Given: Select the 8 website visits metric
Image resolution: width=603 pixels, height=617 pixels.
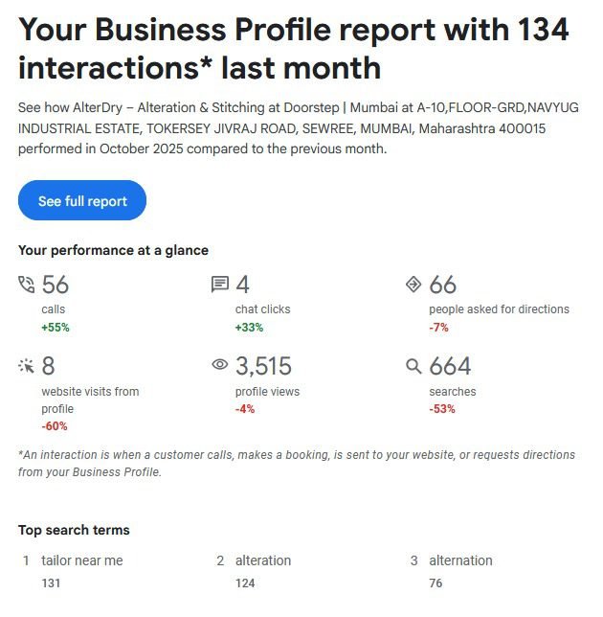Looking at the screenshot, I should pos(49,366).
